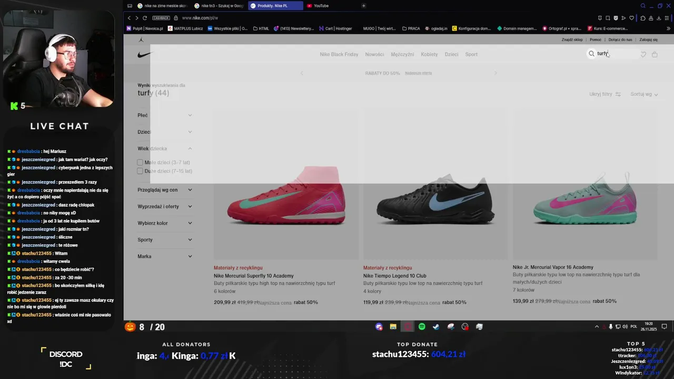The image size is (674, 379).
Task: Open the Windows notification center icon
Action: pyautogui.click(x=664, y=326)
